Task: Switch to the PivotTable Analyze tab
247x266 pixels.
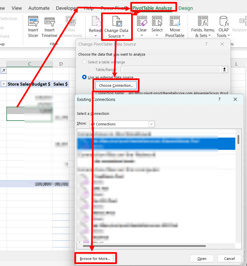Action: click(x=152, y=8)
